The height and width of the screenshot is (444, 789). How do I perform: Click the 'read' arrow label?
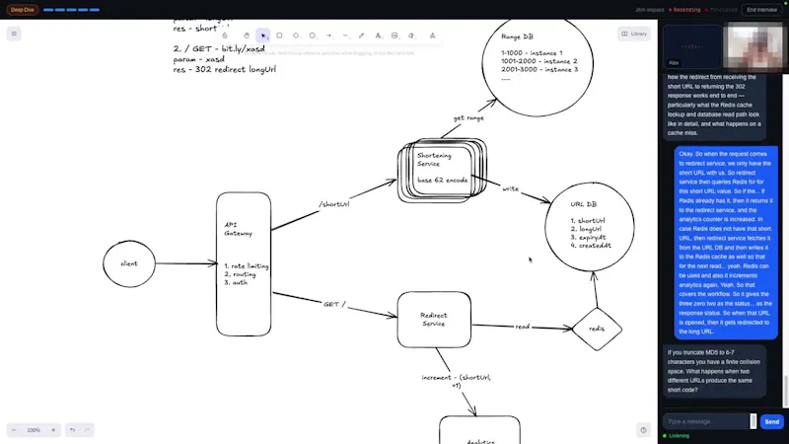click(523, 327)
